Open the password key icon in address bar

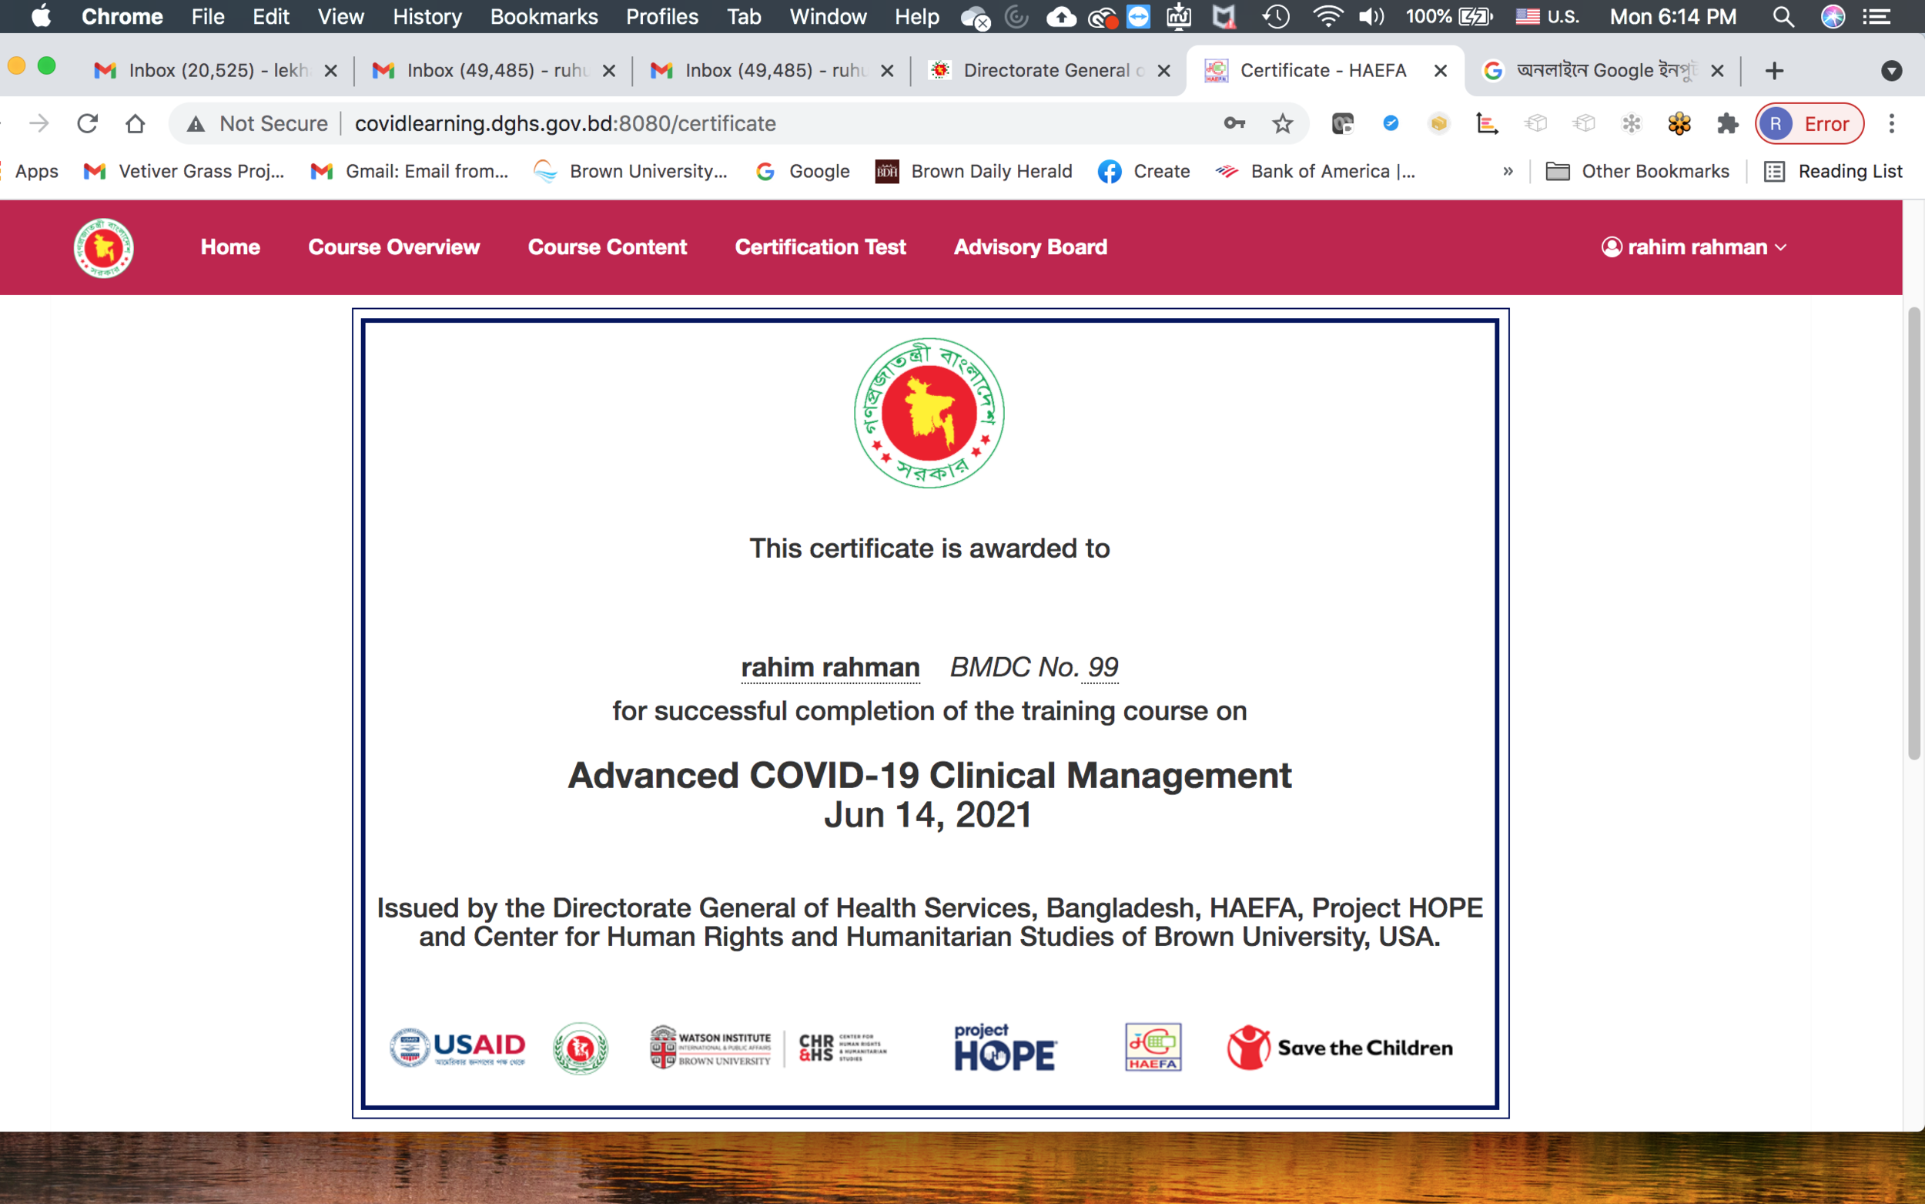[1234, 123]
